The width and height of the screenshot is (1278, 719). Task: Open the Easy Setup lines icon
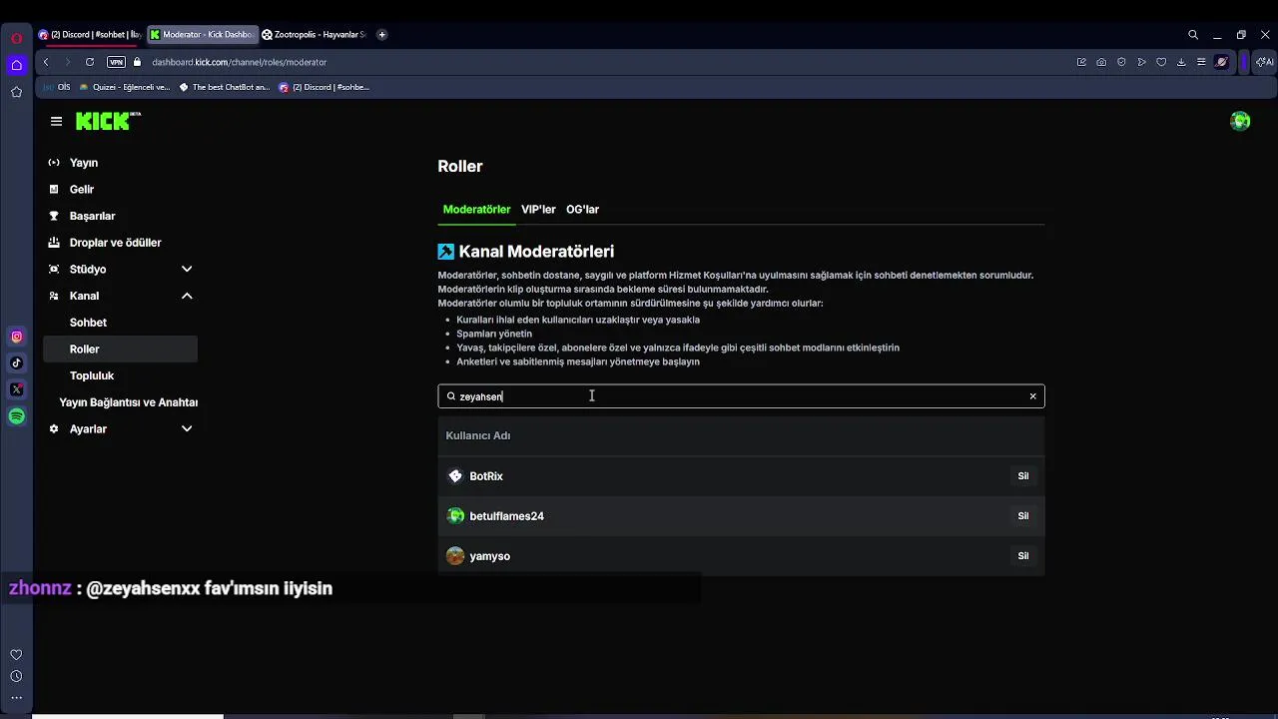[x=1201, y=62]
